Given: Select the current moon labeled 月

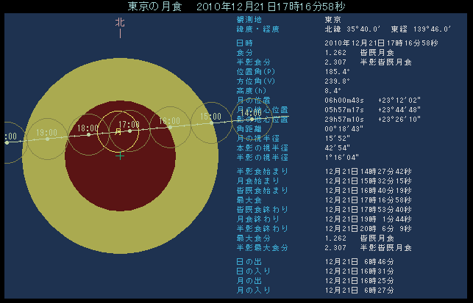Looking at the screenshot, I should point(118,132).
